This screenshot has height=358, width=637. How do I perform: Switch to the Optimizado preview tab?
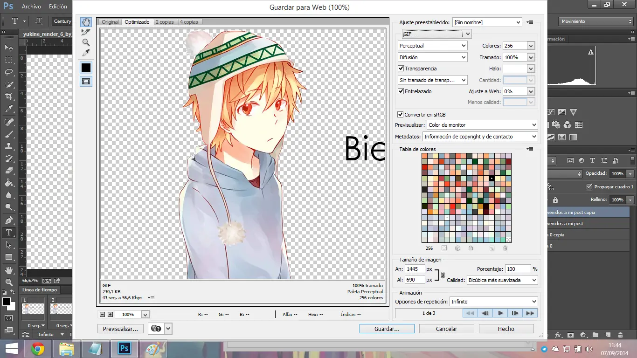tap(137, 22)
